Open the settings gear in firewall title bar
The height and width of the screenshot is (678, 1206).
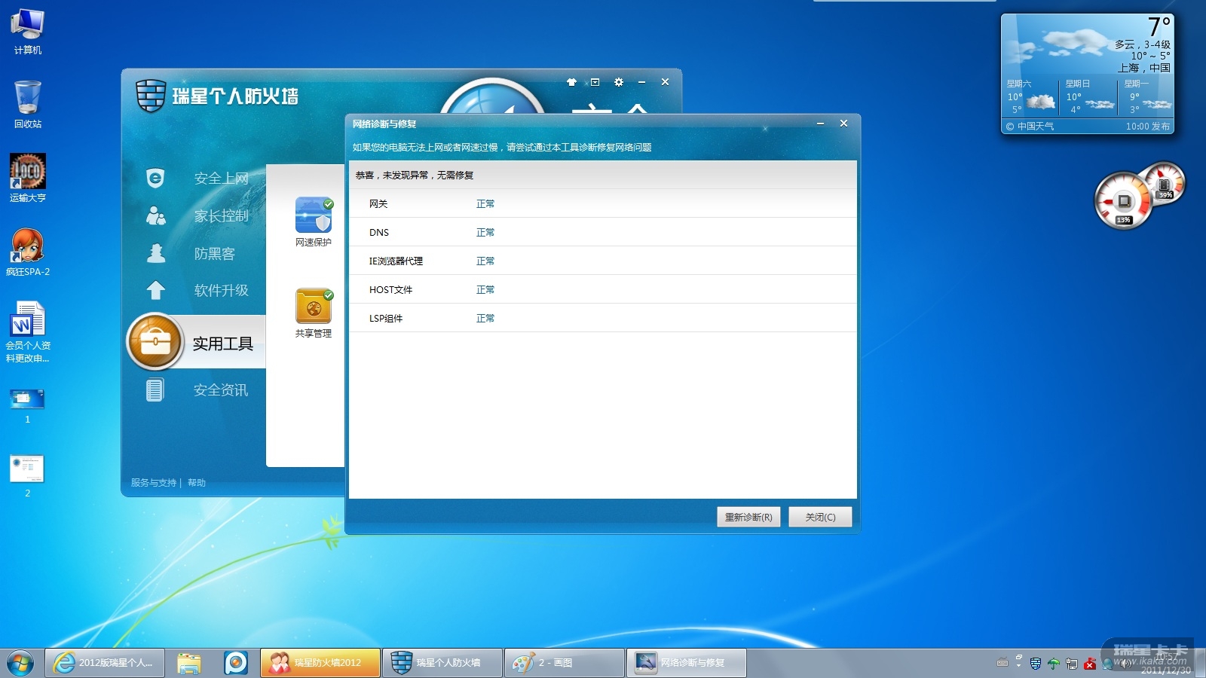pyautogui.click(x=619, y=82)
